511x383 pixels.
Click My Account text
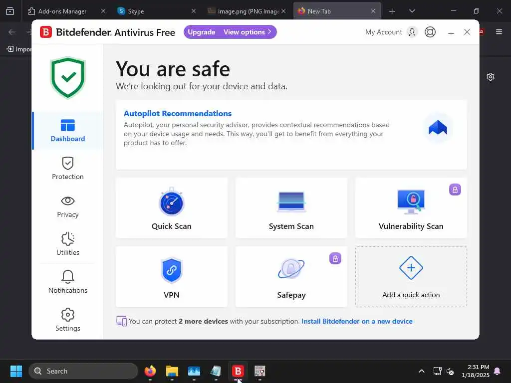[x=384, y=32]
